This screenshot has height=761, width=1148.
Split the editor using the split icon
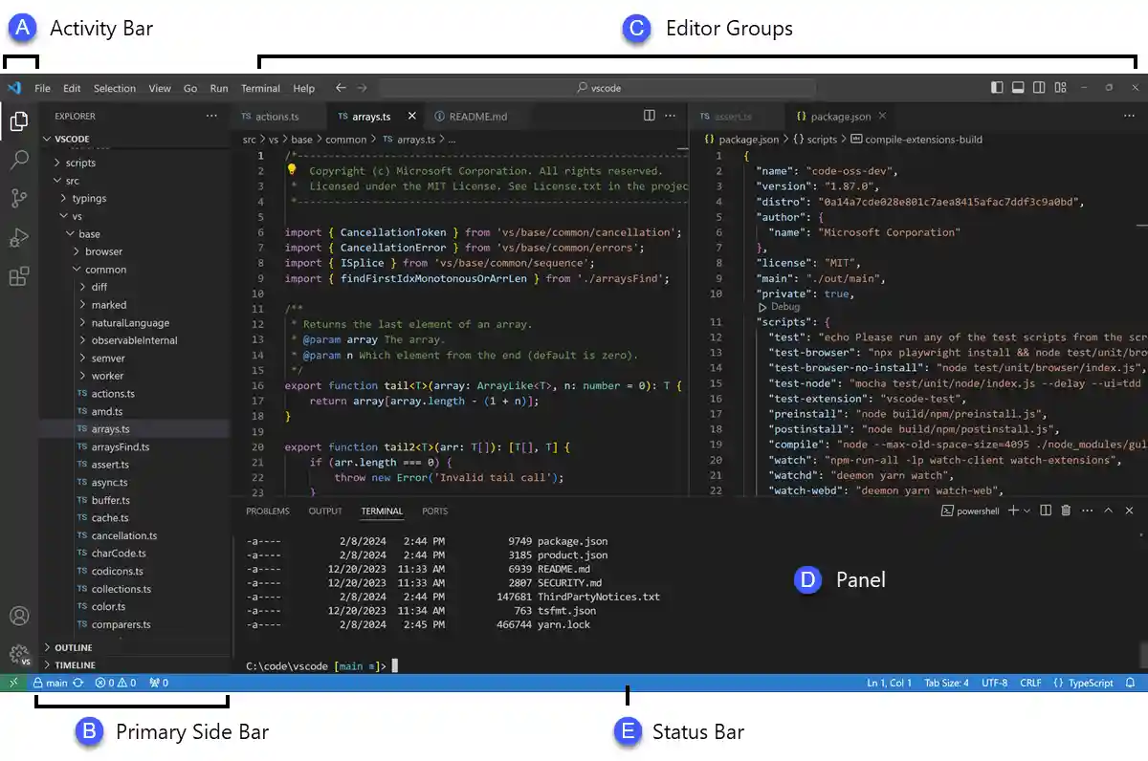pos(650,116)
